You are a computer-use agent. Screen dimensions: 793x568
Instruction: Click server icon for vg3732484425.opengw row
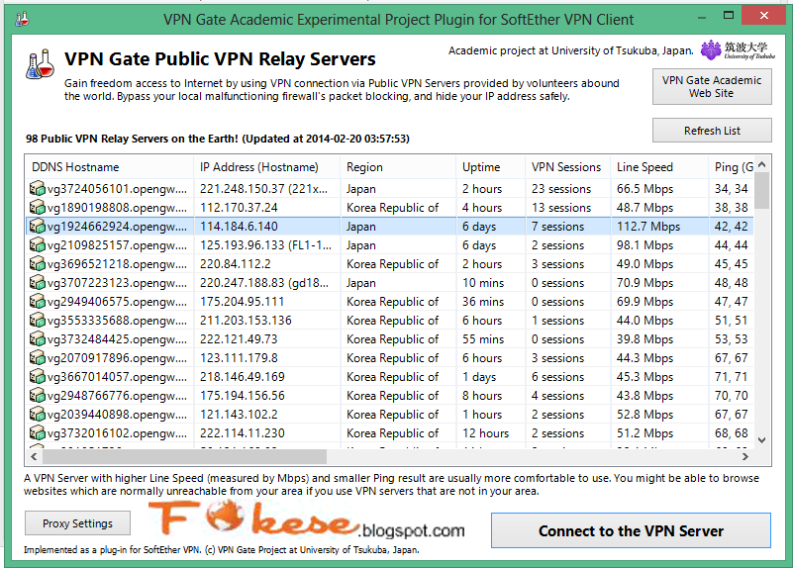[37, 339]
